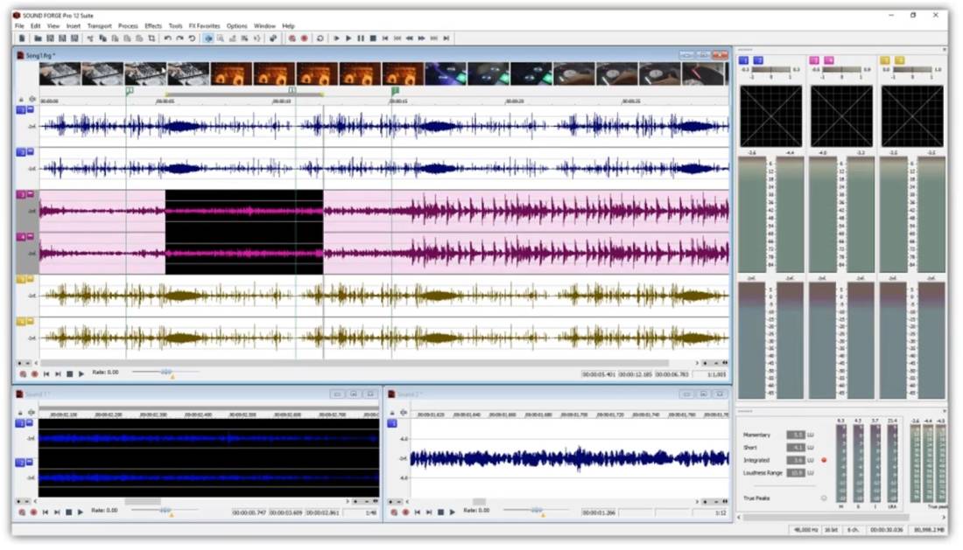Enable the Loop Playback toggle
This screenshot has height=550, width=963.
click(320, 38)
